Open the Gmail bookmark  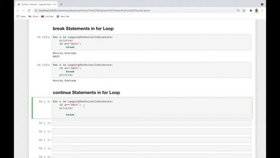point(34,17)
